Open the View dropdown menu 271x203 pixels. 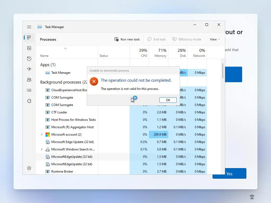point(215,39)
